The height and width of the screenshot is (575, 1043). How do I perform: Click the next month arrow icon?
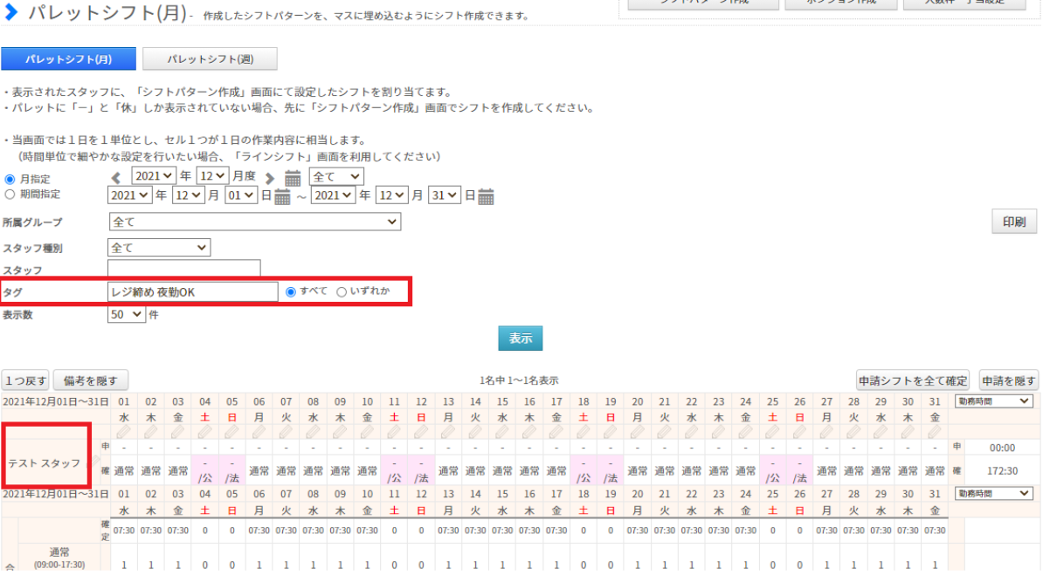(270, 177)
